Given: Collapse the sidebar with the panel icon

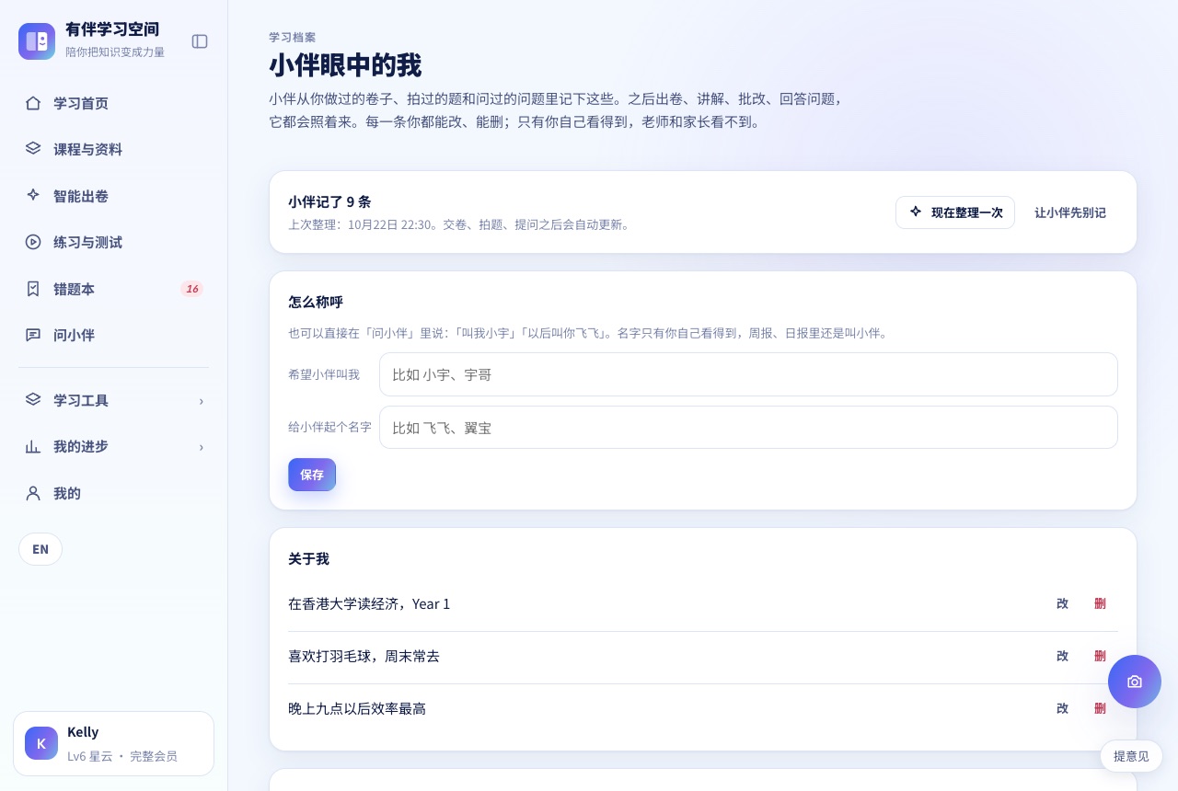Looking at the screenshot, I should [200, 41].
